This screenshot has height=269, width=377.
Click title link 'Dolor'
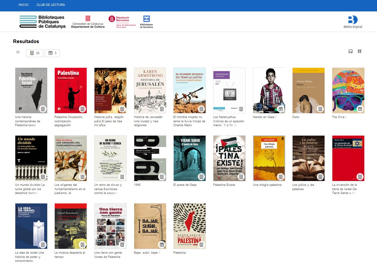point(296,117)
